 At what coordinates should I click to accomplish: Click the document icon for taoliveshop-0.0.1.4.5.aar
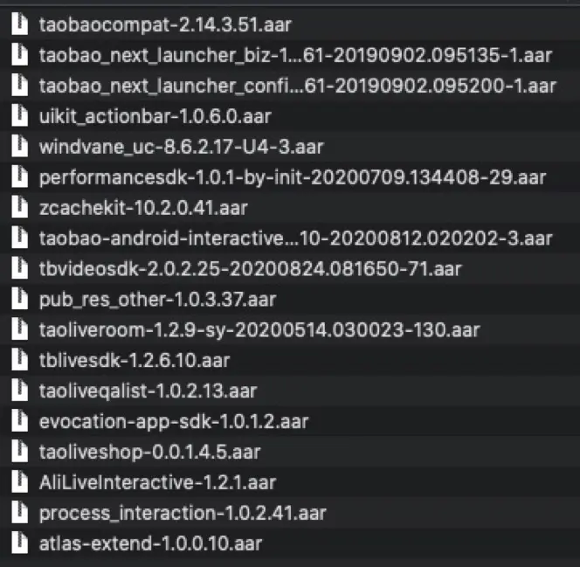click(19, 452)
